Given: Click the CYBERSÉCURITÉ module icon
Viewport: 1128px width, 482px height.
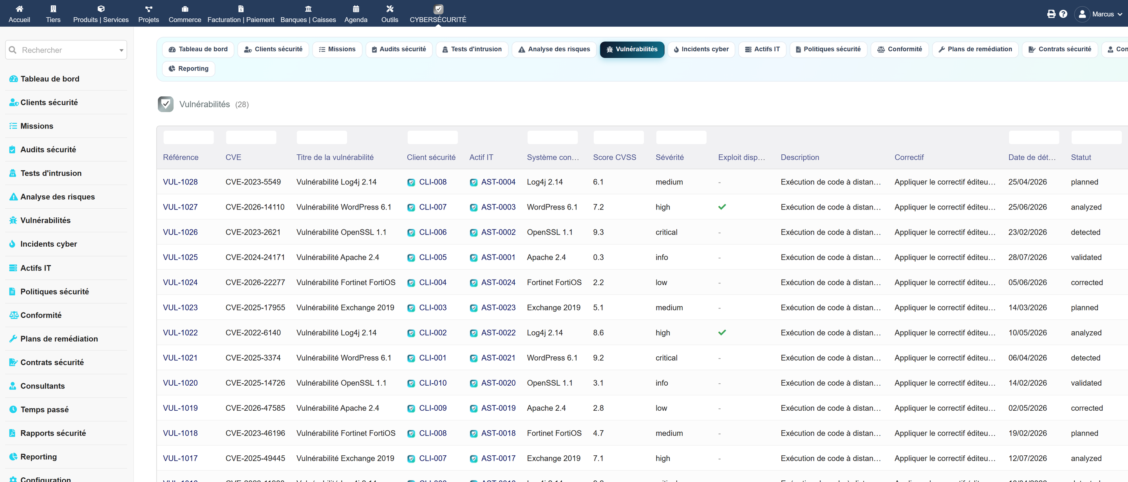Looking at the screenshot, I should 438,9.
